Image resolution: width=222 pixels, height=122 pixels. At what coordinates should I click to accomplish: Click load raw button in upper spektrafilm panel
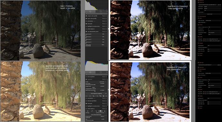coord(209,14)
